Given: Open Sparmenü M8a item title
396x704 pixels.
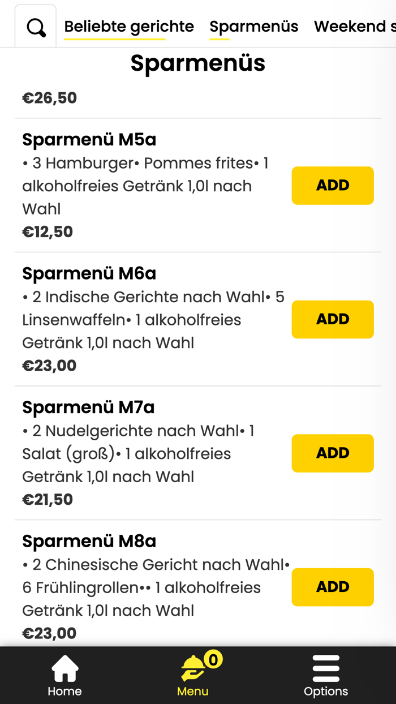Looking at the screenshot, I should click(x=89, y=541).
